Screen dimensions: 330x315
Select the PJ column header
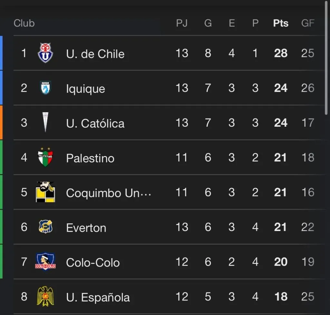tap(182, 23)
